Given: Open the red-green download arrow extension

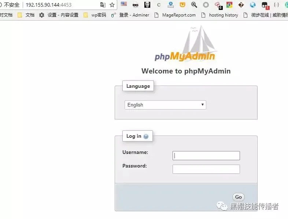Looking at the screenshot, I should [229, 5].
